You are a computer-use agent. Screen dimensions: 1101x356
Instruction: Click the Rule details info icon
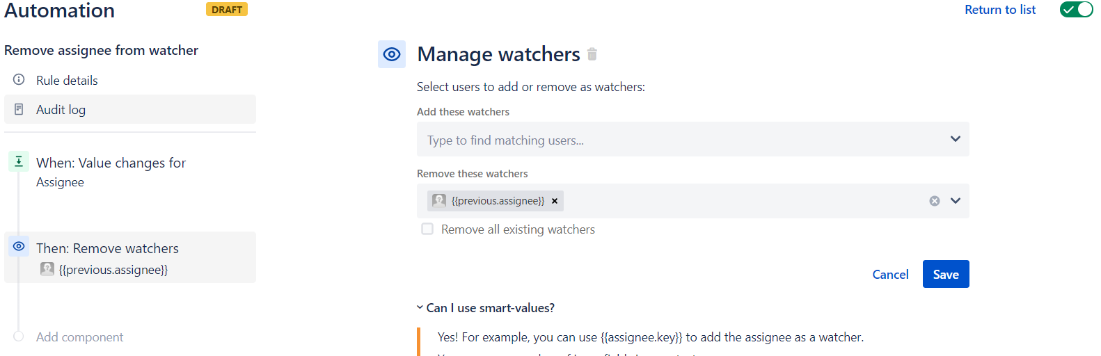pyautogui.click(x=19, y=80)
